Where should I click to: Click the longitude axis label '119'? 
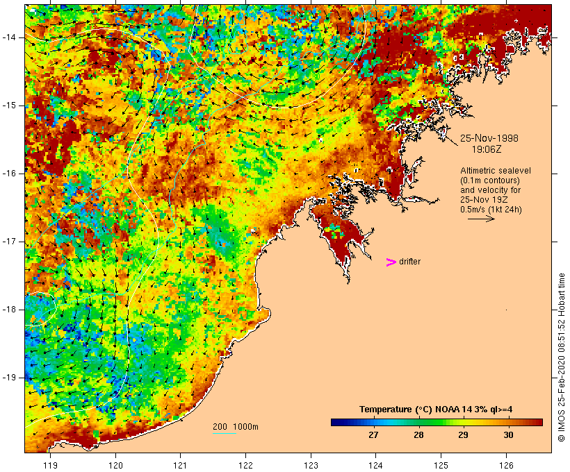point(50,465)
